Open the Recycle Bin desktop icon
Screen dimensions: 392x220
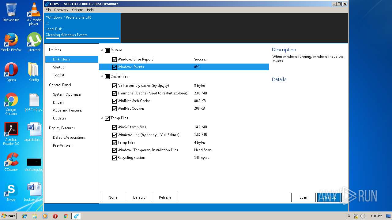point(11,12)
